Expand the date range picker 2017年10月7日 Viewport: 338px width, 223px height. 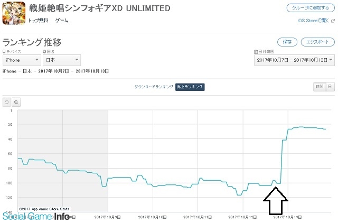pyautogui.click(x=294, y=60)
